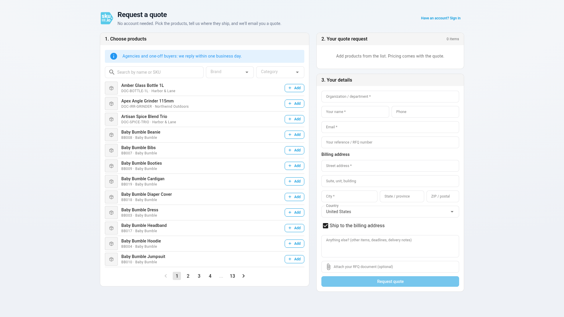
Task: Click the Baby Bumble Diaper Cover box icon
Action: point(111,197)
